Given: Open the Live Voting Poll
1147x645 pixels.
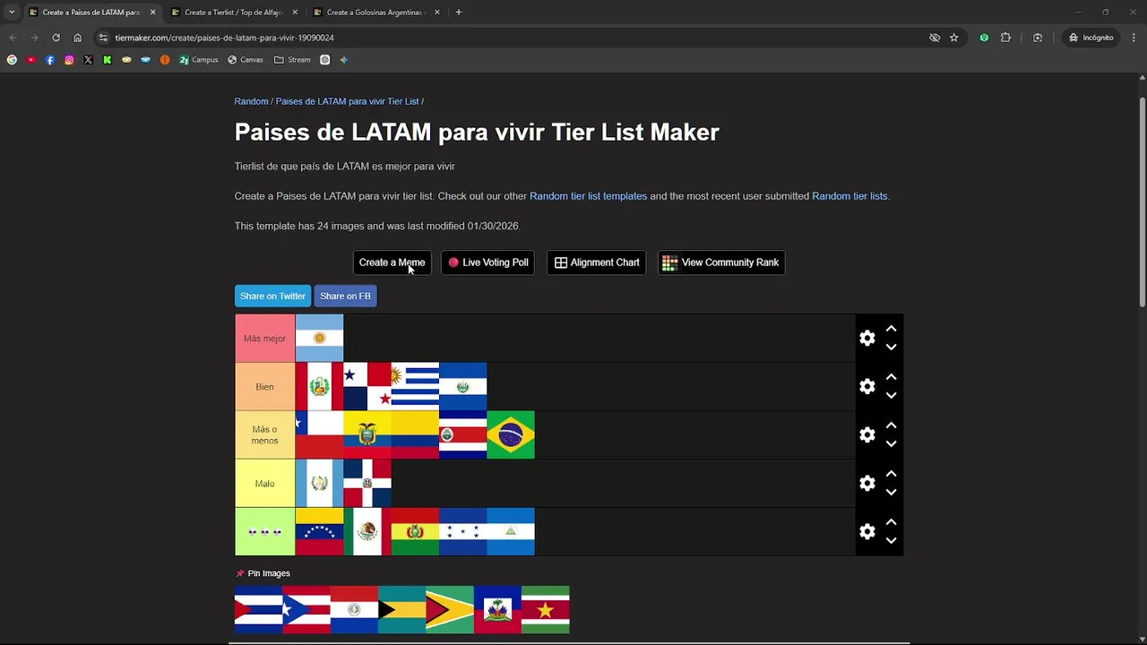Looking at the screenshot, I should pos(487,262).
